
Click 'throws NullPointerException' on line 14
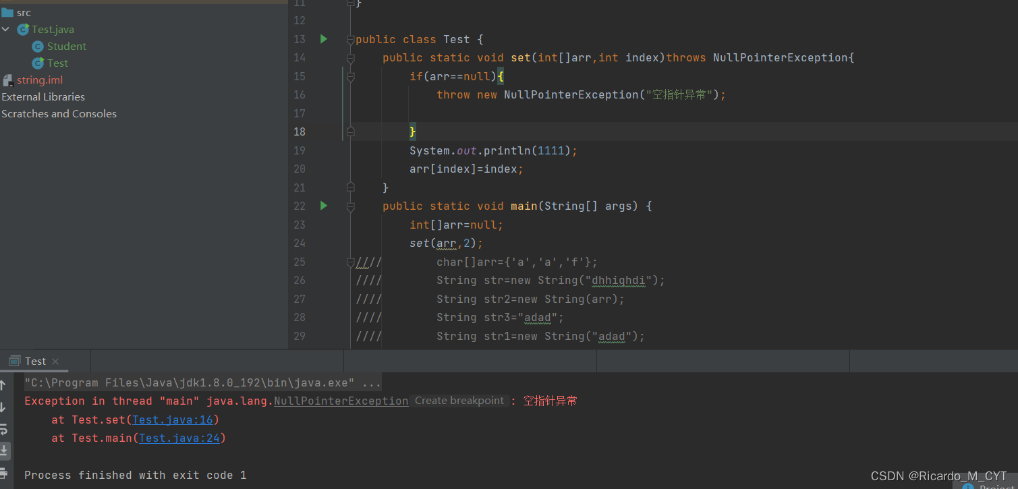(x=757, y=58)
